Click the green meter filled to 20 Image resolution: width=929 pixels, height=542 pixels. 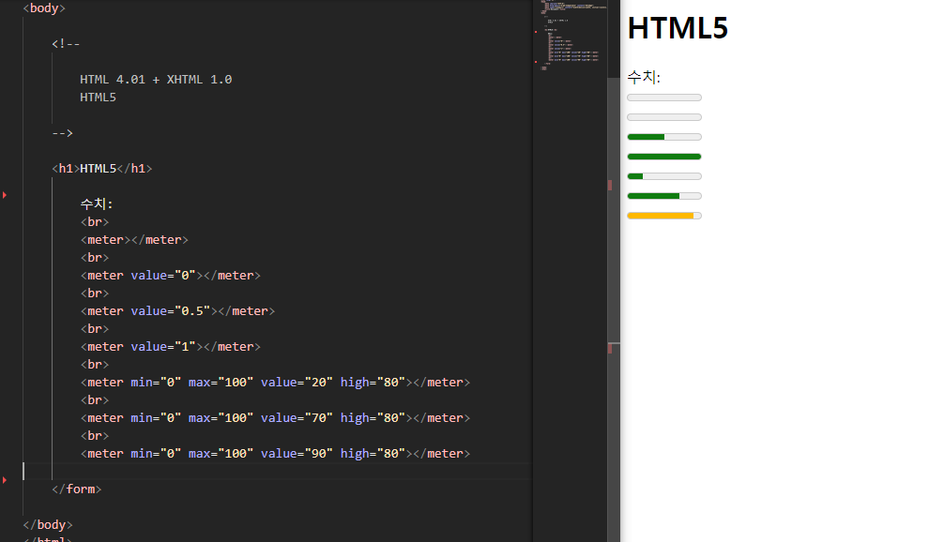click(x=664, y=176)
